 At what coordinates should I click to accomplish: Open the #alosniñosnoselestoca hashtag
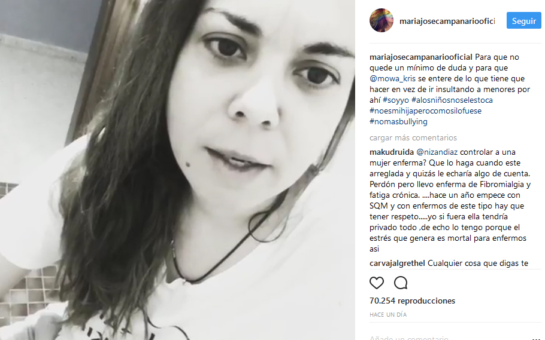452,100
